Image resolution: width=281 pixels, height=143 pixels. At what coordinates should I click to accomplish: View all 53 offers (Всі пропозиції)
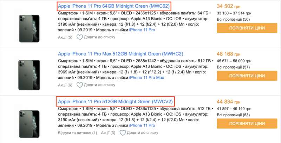pos(233,115)
